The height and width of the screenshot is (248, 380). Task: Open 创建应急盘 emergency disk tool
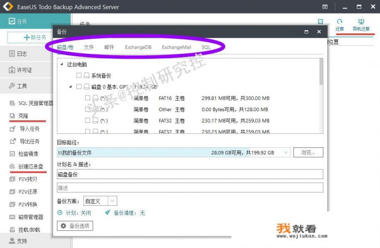pyautogui.click(x=26, y=167)
